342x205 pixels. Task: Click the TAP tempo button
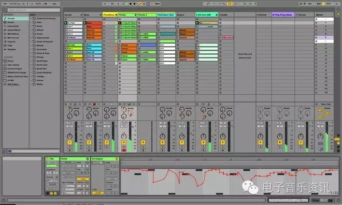(5, 4)
